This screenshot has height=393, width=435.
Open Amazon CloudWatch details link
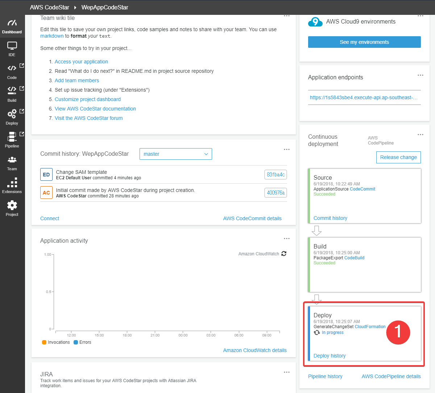point(255,350)
